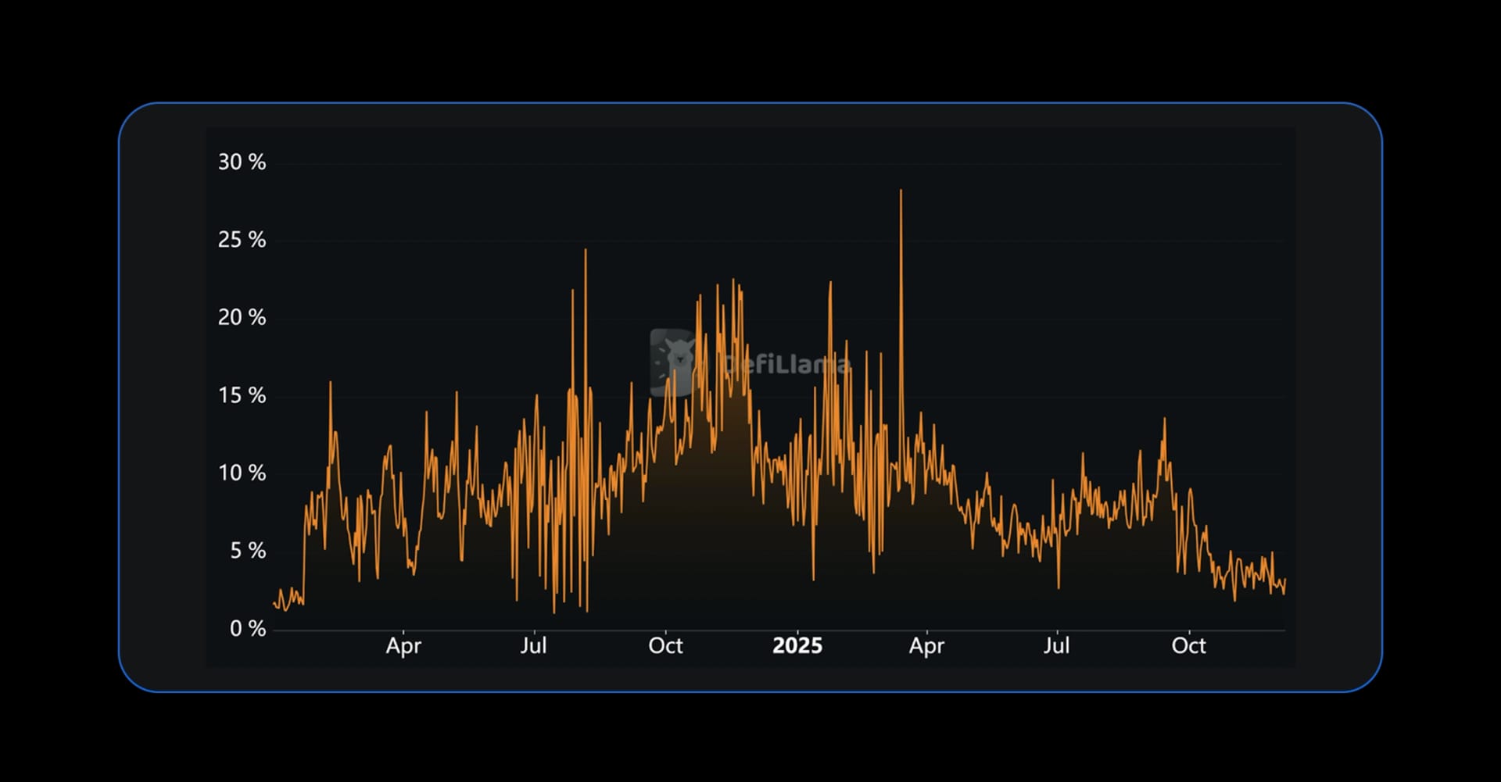This screenshot has height=782, width=1501.
Task: Click the 30 % y-axis label
Action: tap(242, 162)
